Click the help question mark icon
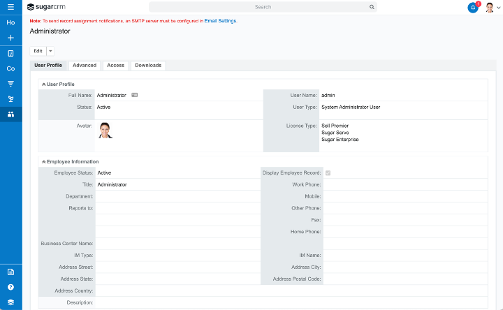The image size is (503, 310). 10,287
